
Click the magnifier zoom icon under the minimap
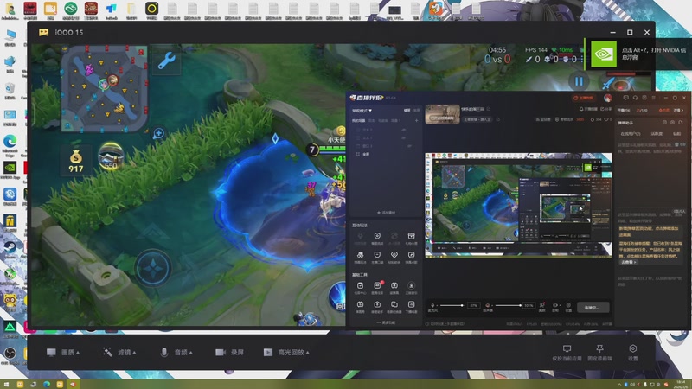(159, 133)
